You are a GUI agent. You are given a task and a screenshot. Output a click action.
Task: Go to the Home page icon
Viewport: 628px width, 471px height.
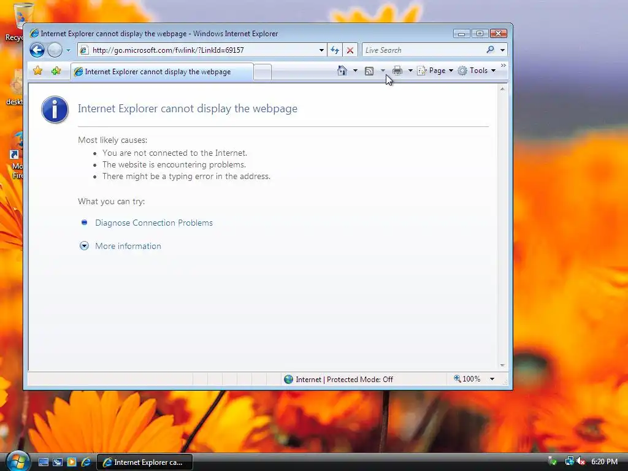tap(342, 71)
